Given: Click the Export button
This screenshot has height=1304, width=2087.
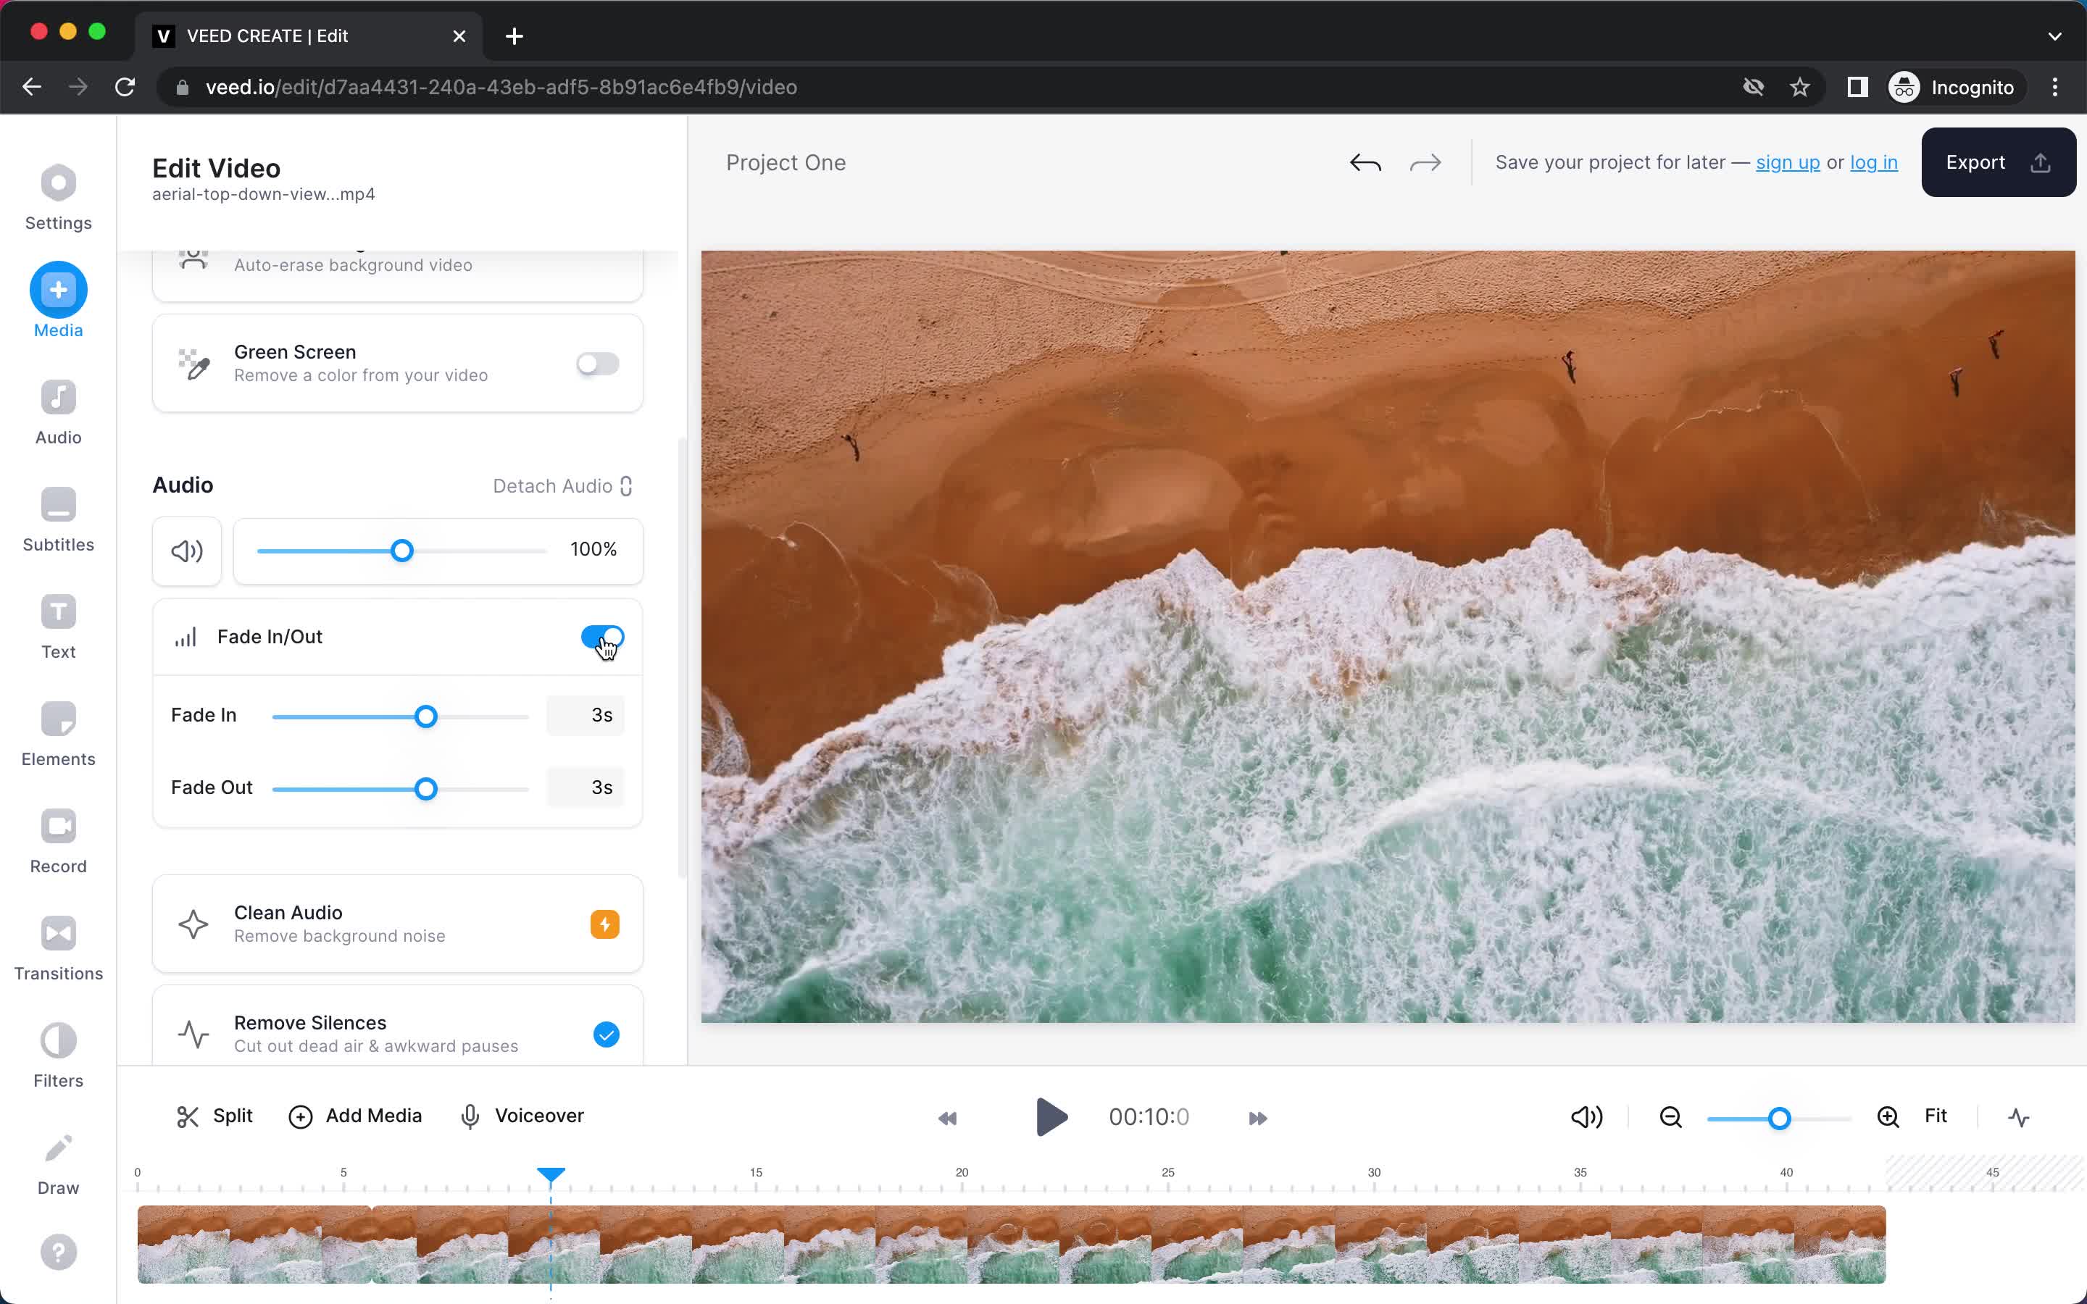Looking at the screenshot, I should [x=1996, y=162].
